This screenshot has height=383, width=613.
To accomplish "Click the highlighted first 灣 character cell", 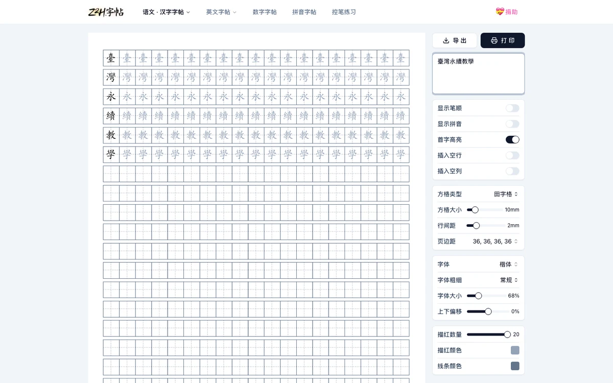I will pyautogui.click(x=111, y=78).
